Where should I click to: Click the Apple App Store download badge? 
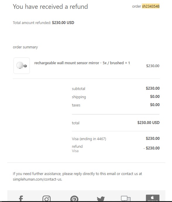(153, 198)
